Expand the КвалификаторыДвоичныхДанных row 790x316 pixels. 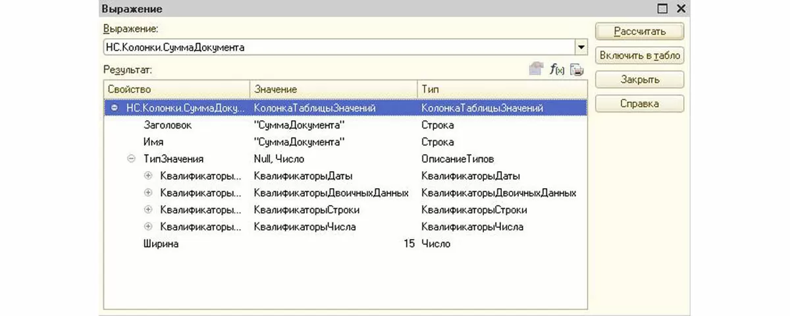click(147, 193)
